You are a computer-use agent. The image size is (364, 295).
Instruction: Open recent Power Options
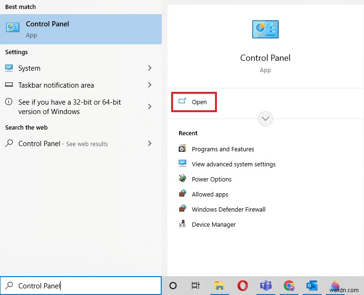212,179
